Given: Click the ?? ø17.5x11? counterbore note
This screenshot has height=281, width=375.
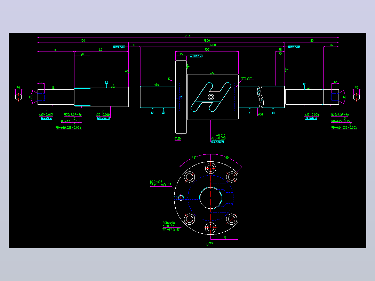Looking at the screenshot, I should click(x=171, y=230).
